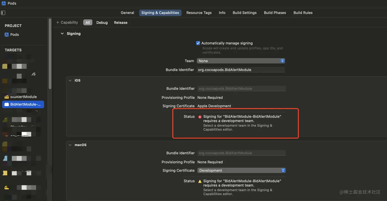The height and width of the screenshot is (201, 387).
Task: Click the top-level Bundle Identifier text field
Action: 241,70
